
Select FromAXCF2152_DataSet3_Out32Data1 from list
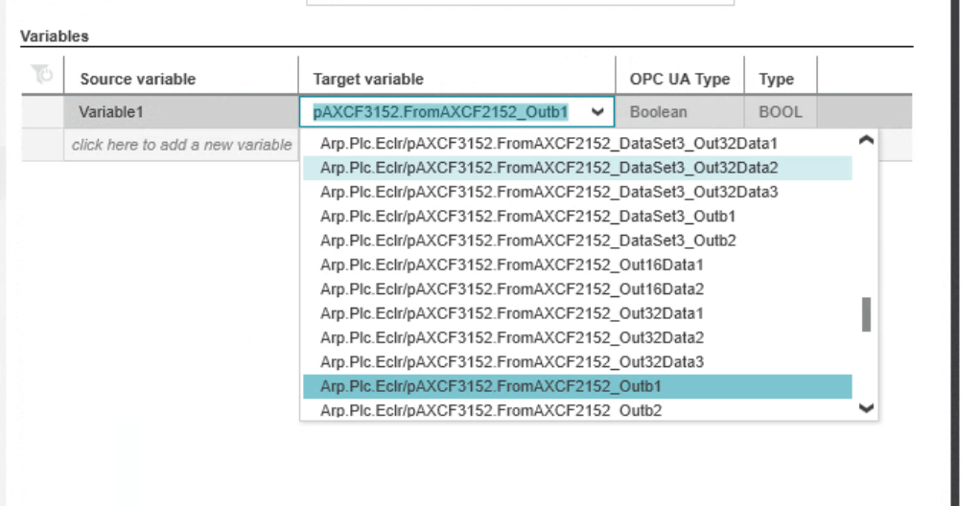tap(577, 144)
